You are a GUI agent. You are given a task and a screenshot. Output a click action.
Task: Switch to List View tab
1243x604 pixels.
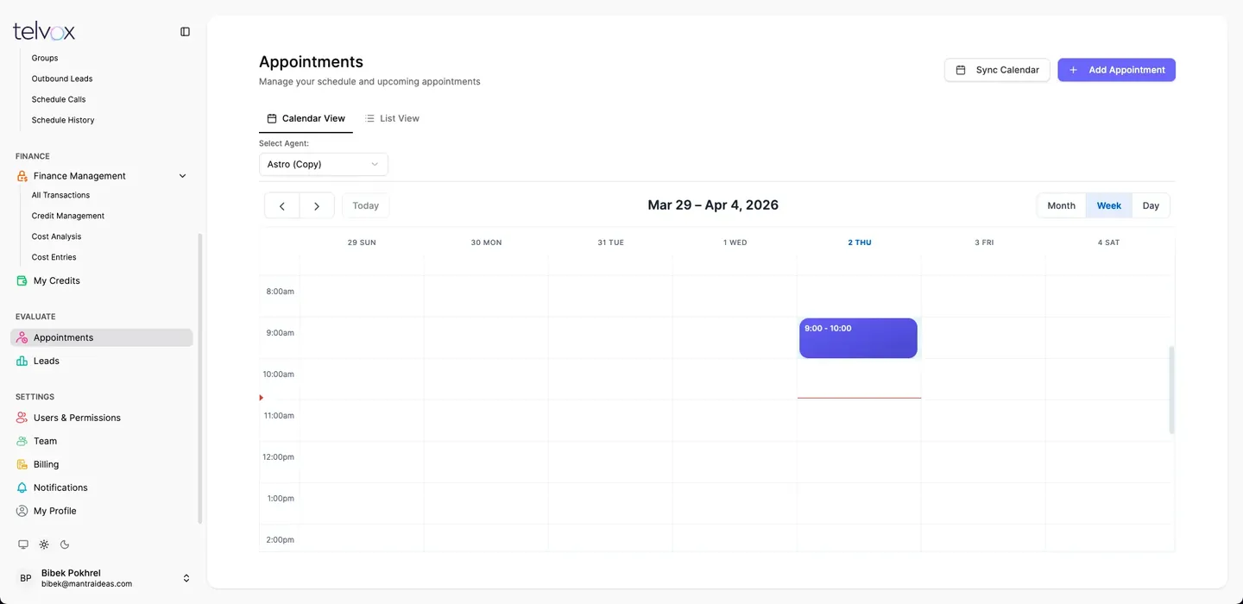pos(392,118)
